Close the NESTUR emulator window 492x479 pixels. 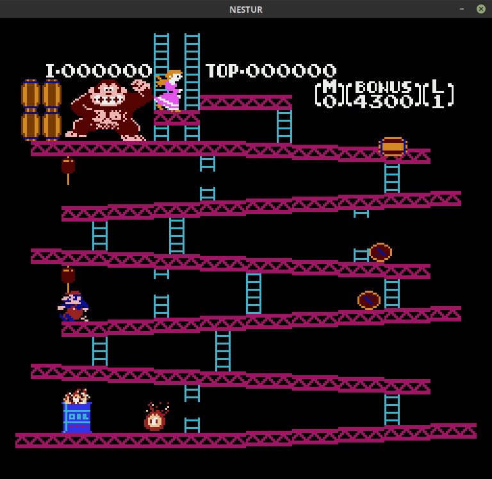point(480,9)
